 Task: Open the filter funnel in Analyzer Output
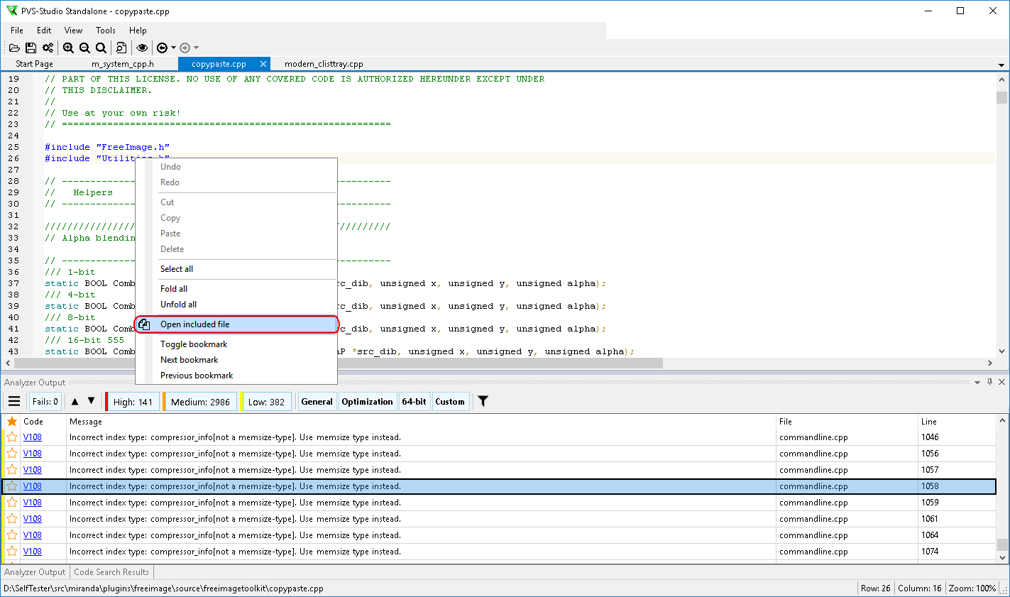pyautogui.click(x=483, y=401)
